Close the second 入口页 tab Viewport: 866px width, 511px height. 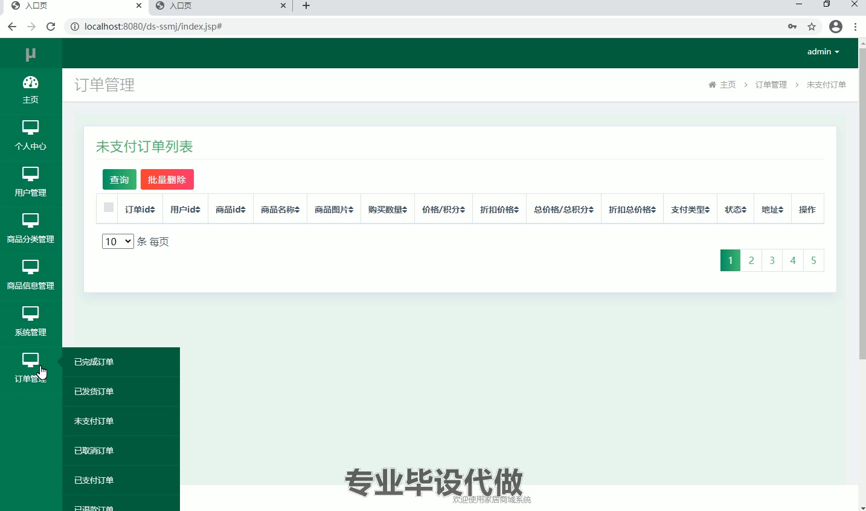click(283, 5)
